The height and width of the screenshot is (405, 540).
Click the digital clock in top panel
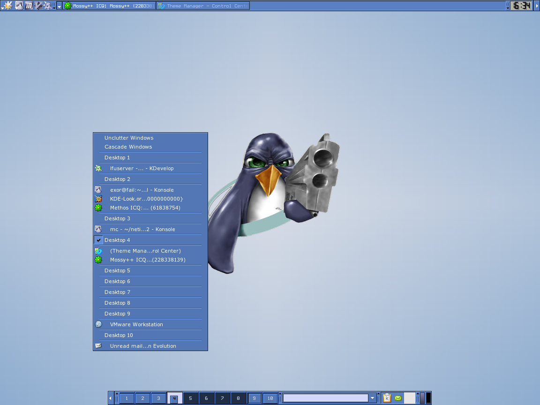pyautogui.click(x=521, y=6)
